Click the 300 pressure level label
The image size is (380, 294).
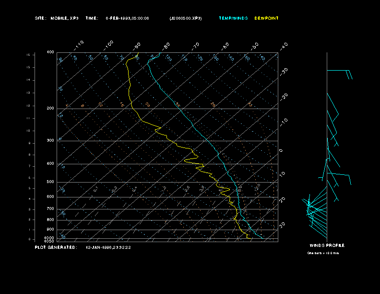(50, 140)
